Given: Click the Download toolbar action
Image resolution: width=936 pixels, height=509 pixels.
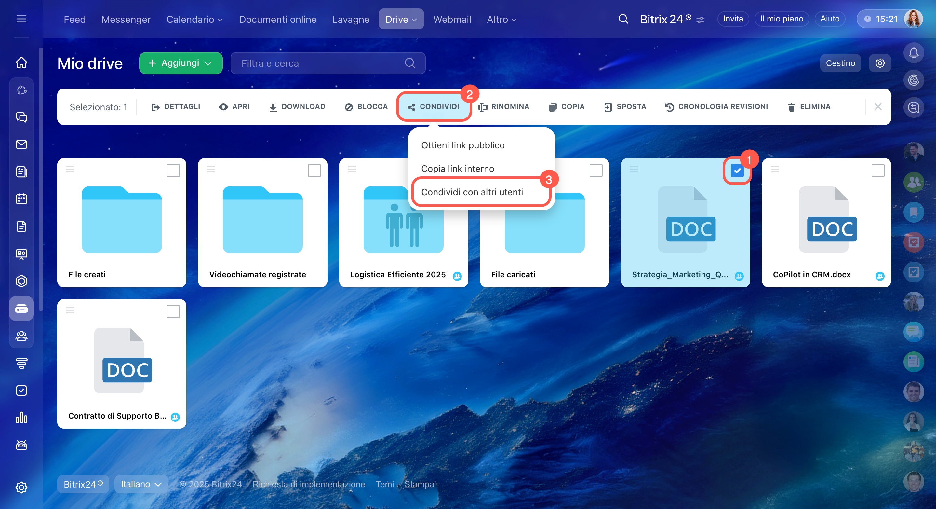Looking at the screenshot, I should [x=297, y=106].
